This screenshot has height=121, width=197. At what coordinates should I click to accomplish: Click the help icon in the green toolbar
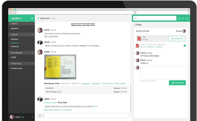click(x=179, y=19)
